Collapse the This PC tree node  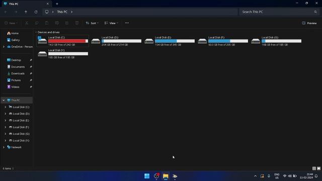4,101
